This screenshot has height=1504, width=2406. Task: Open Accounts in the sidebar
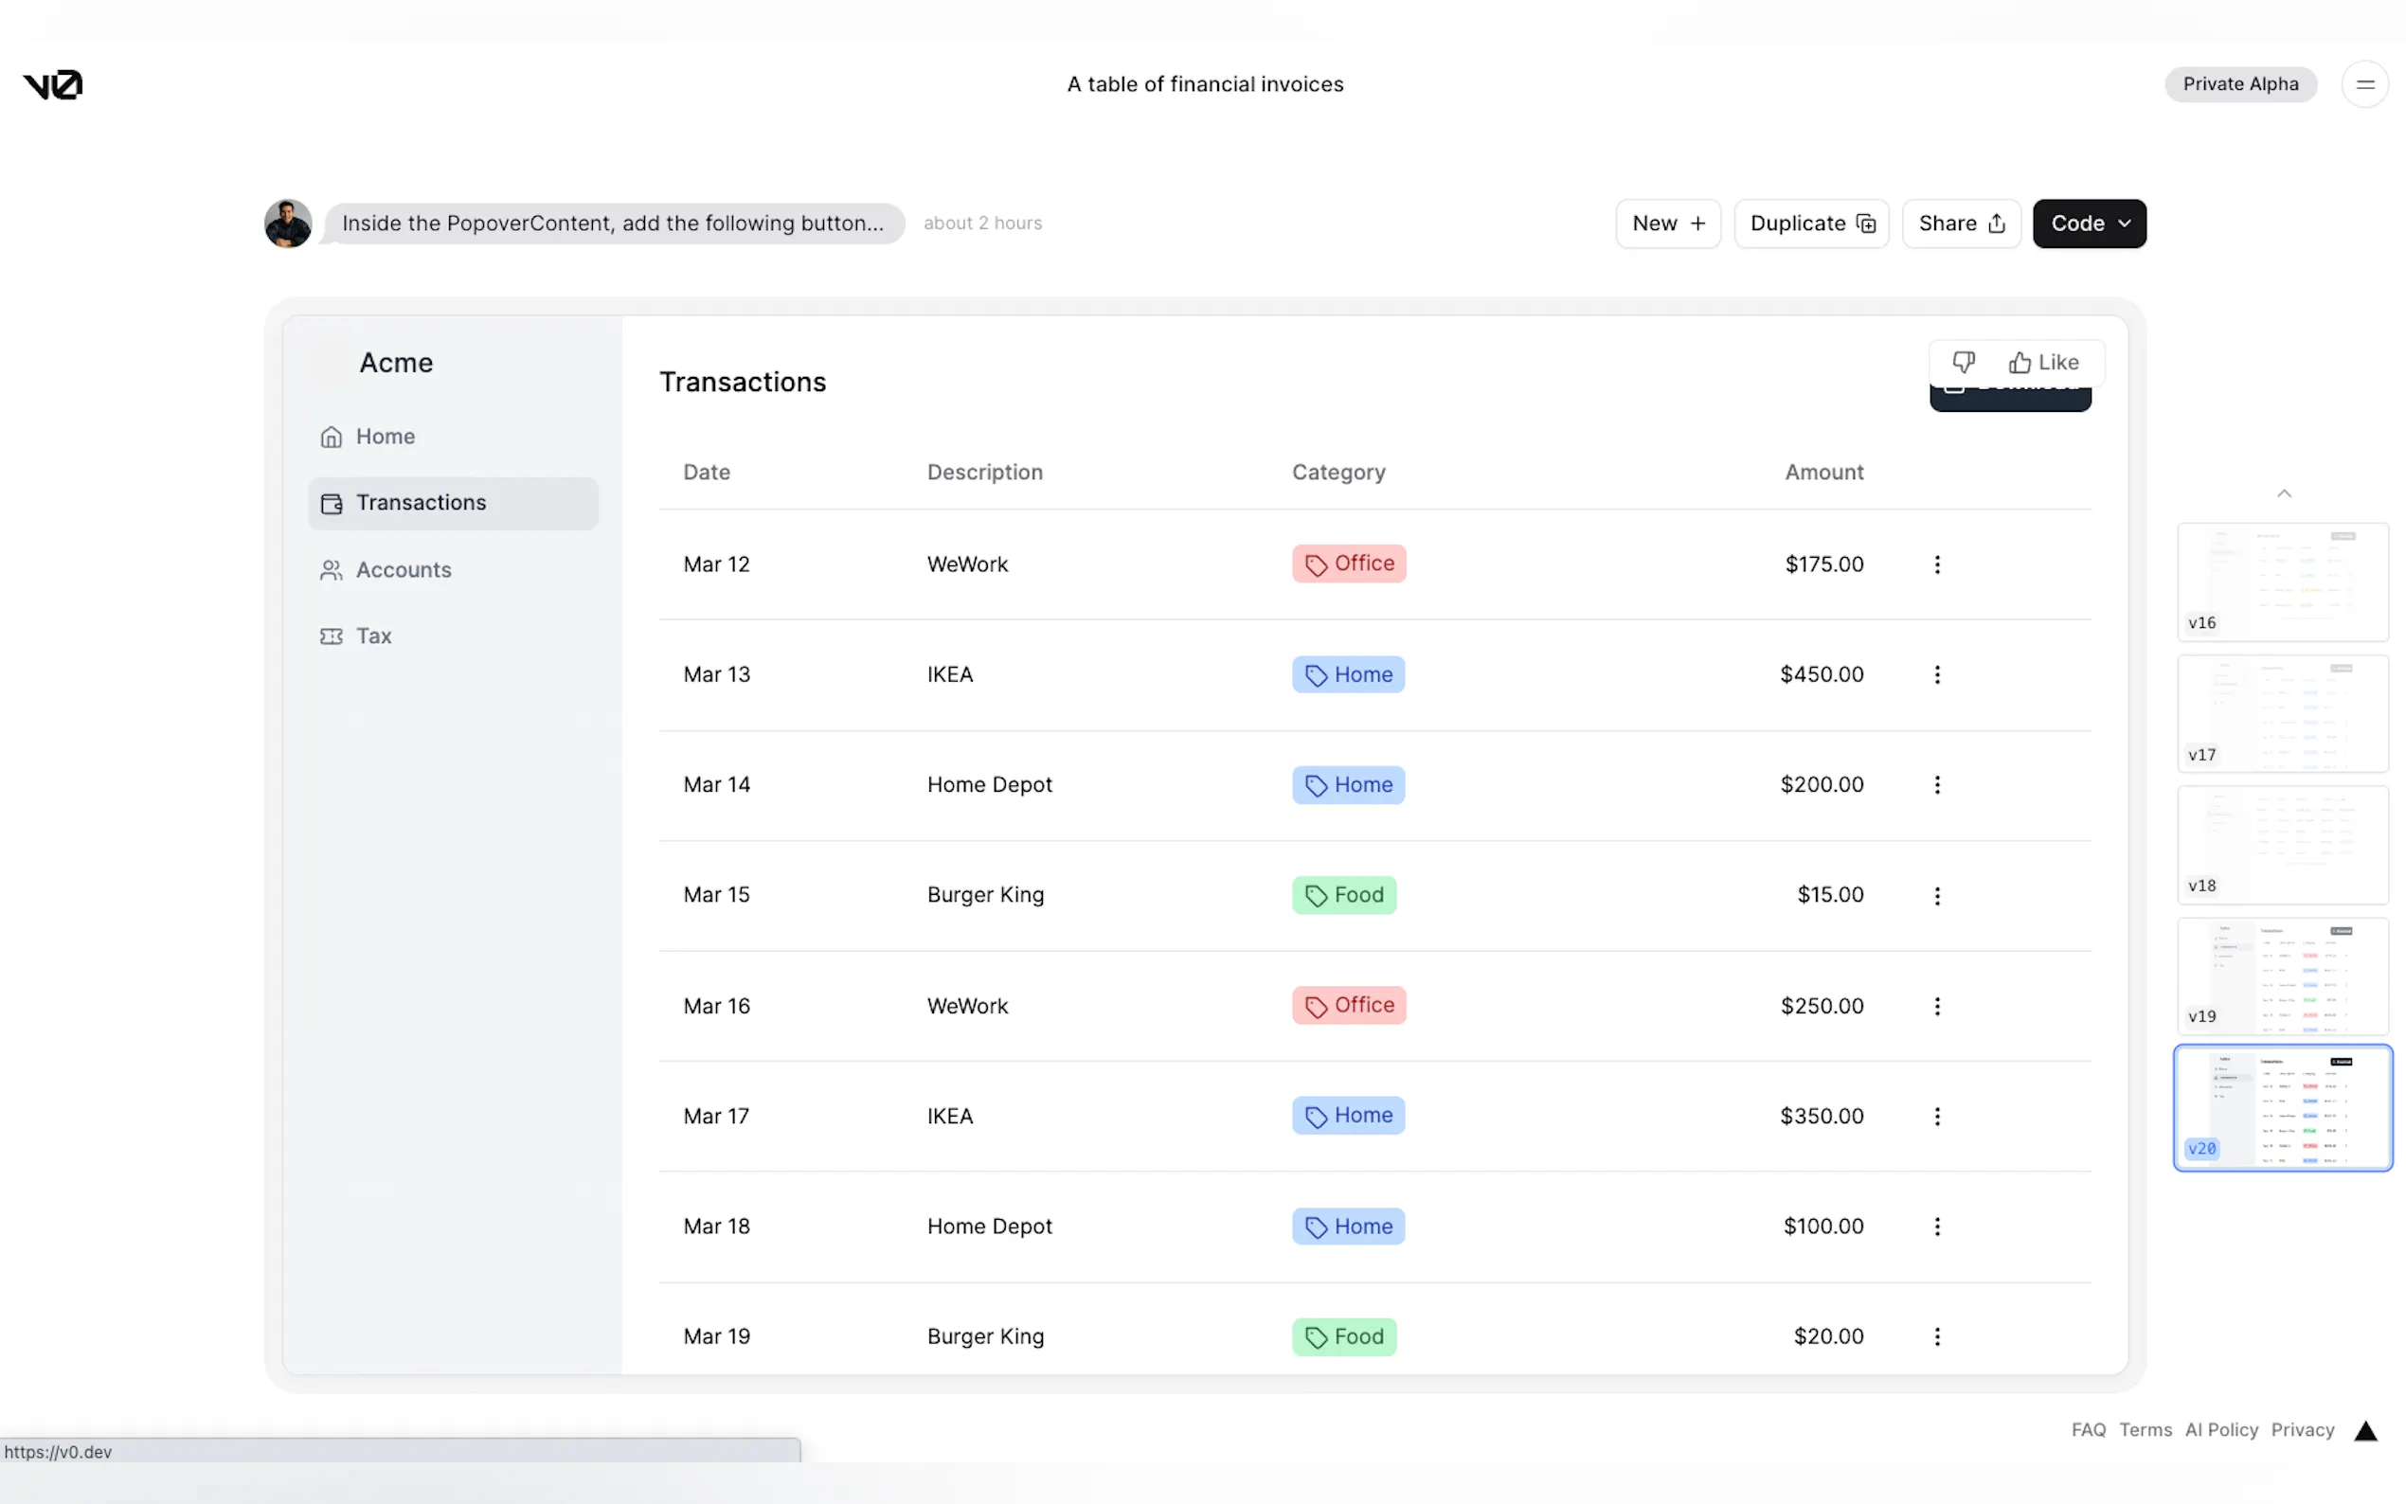403,570
